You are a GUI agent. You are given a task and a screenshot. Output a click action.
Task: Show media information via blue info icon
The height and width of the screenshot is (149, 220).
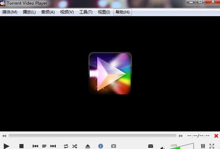[x=101, y=146]
